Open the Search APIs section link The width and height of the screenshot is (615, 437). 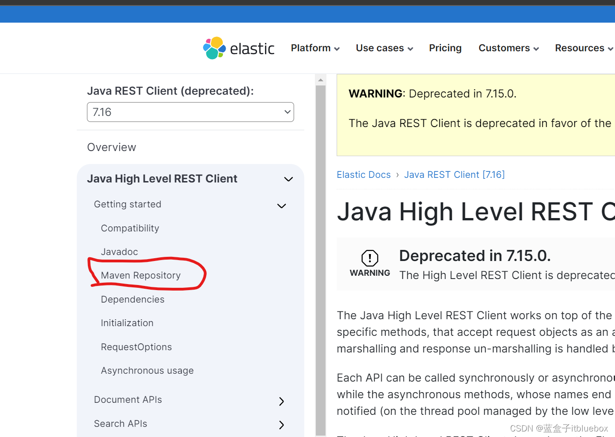pyautogui.click(x=120, y=424)
